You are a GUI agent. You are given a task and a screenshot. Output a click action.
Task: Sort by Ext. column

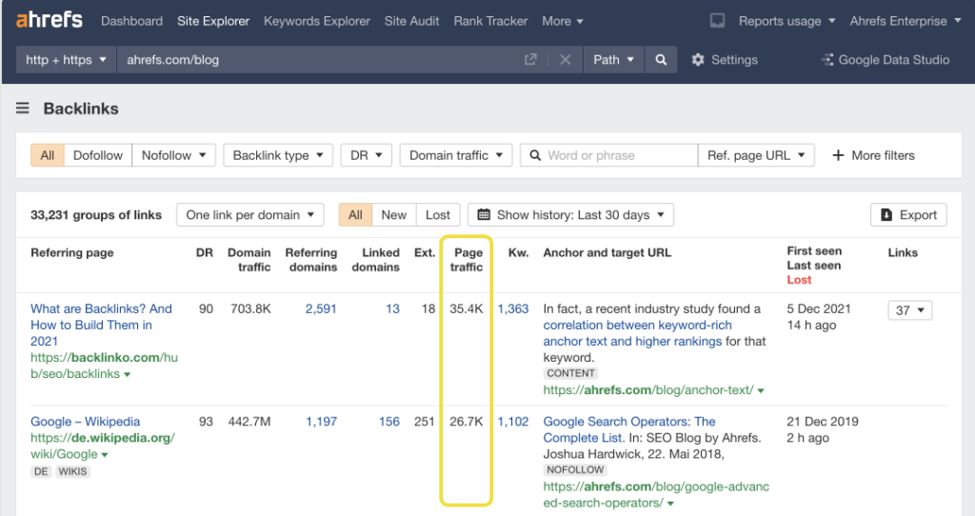tap(425, 252)
